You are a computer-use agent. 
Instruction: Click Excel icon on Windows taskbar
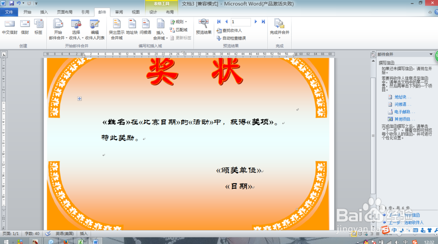click(x=81, y=241)
